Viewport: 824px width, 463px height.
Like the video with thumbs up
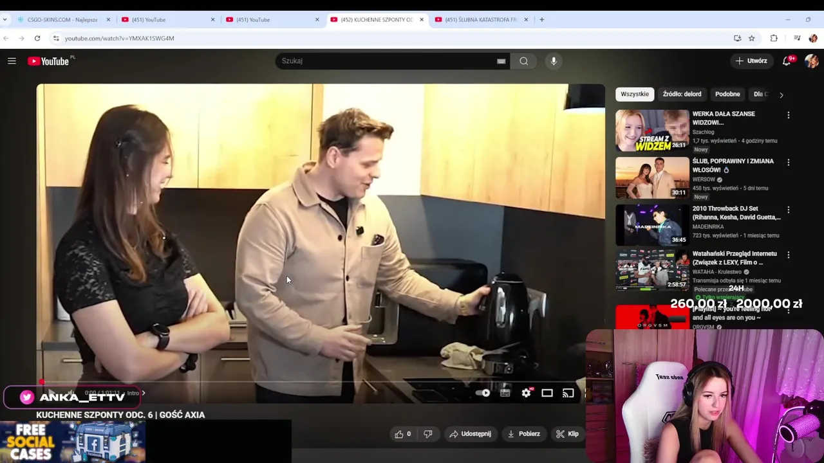pyautogui.click(x=403, y=434)
